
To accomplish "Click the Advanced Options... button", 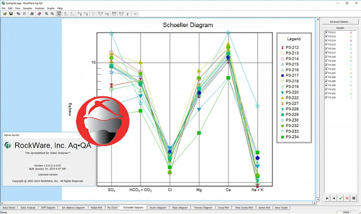I will (340, 22).
